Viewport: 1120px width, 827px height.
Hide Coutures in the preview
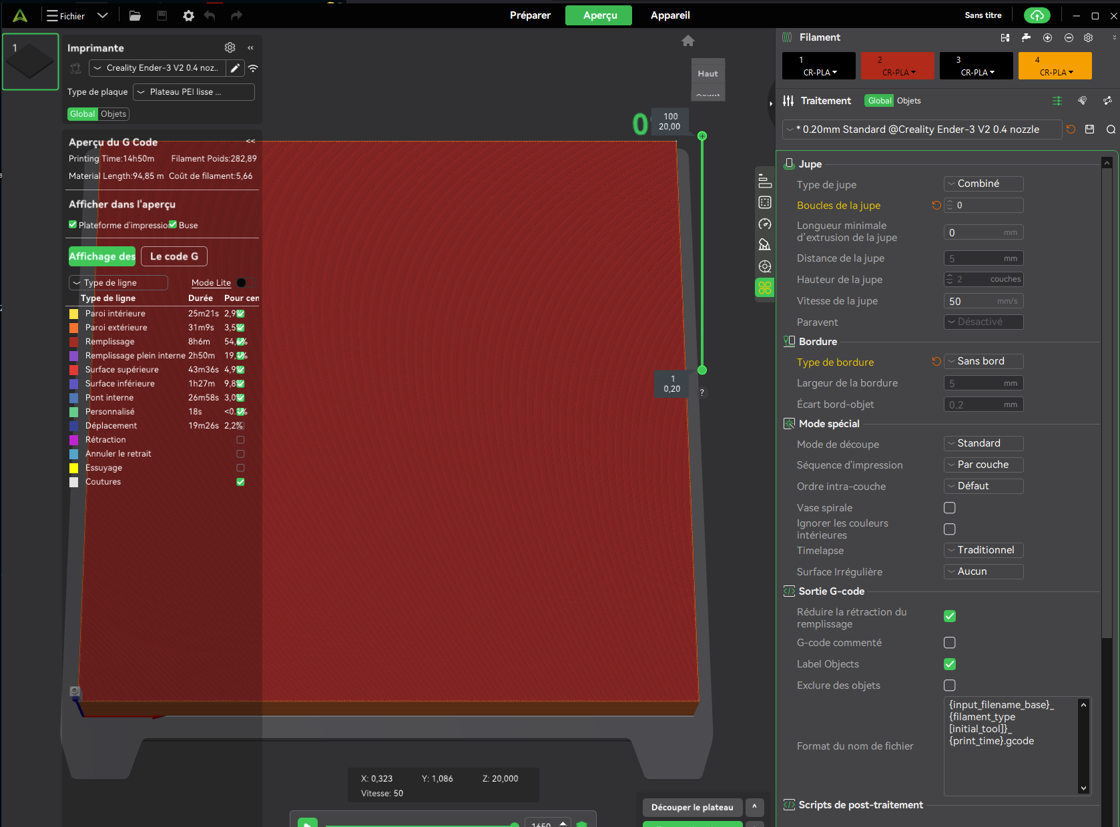240,482
